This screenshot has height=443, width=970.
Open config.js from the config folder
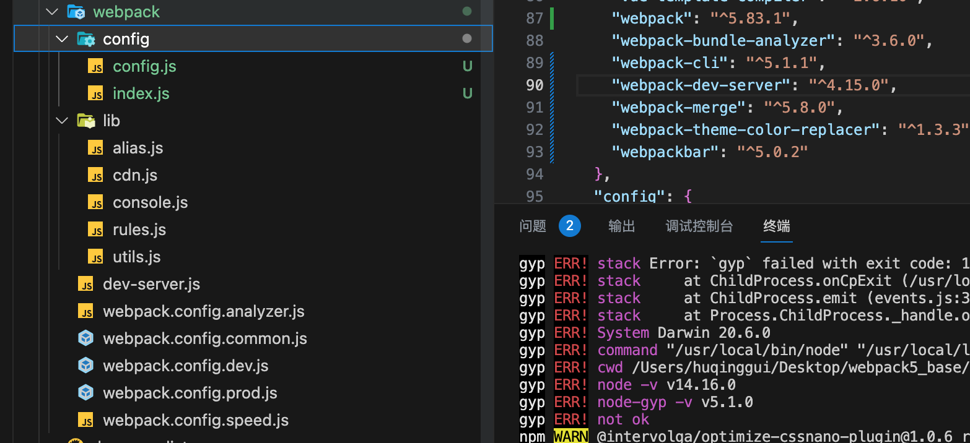[x=144, y=66]
